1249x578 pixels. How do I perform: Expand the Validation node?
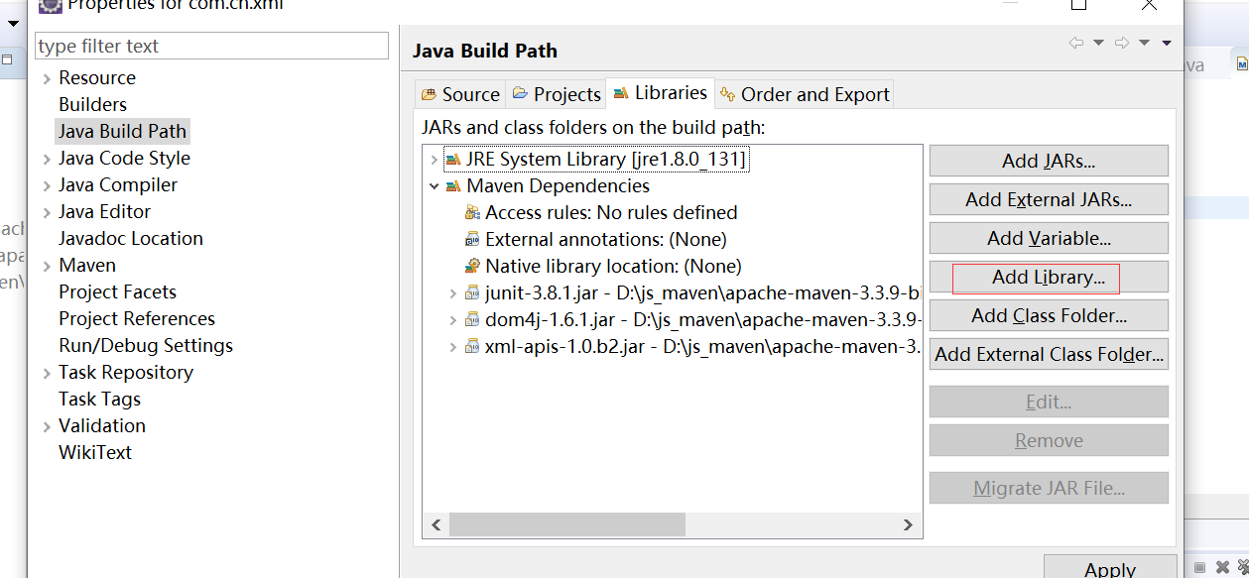coord(47,426)
